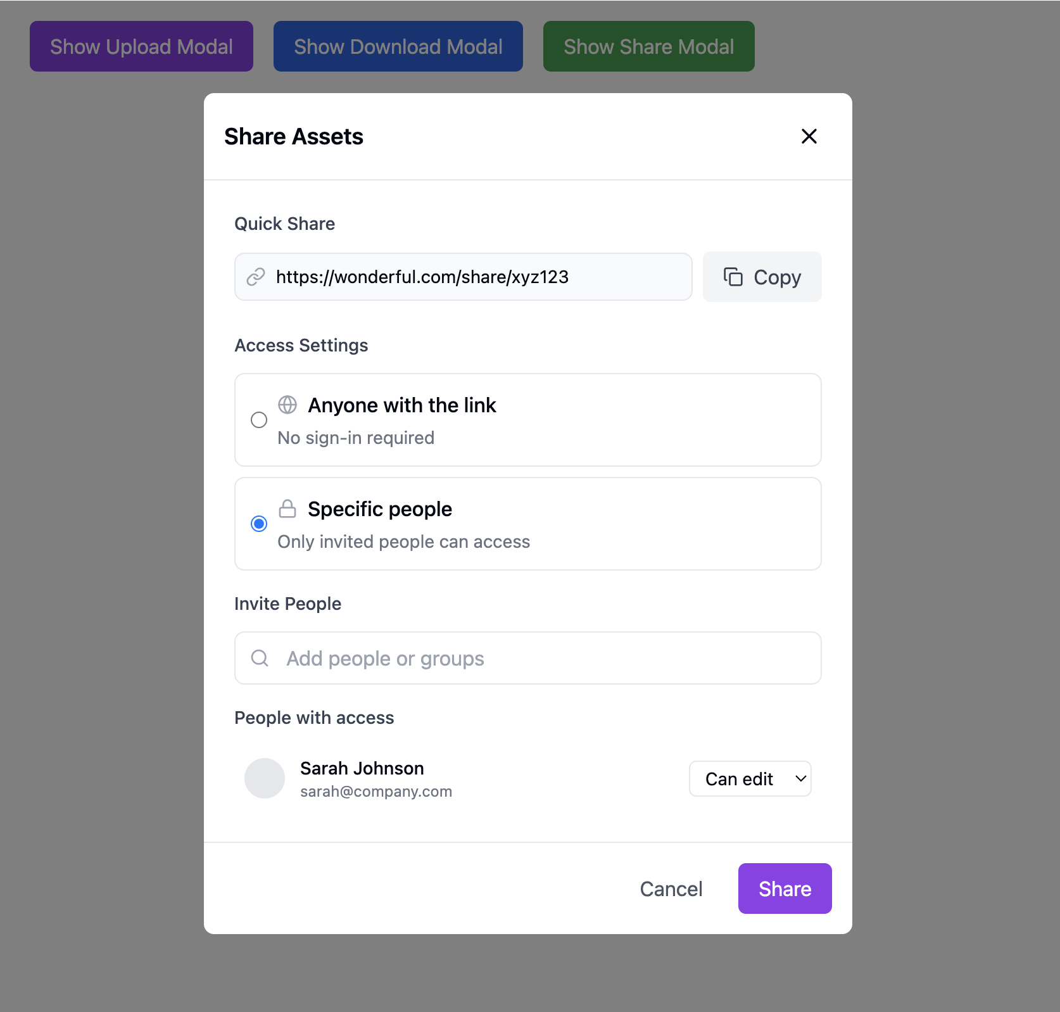The width and height of the screenshot is (1060, 1012).
Task: Cancel the share dialog
Action: [x=671, y=889]
